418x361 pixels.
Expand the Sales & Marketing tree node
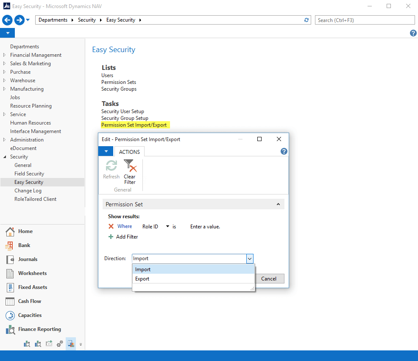pos(4,64)
